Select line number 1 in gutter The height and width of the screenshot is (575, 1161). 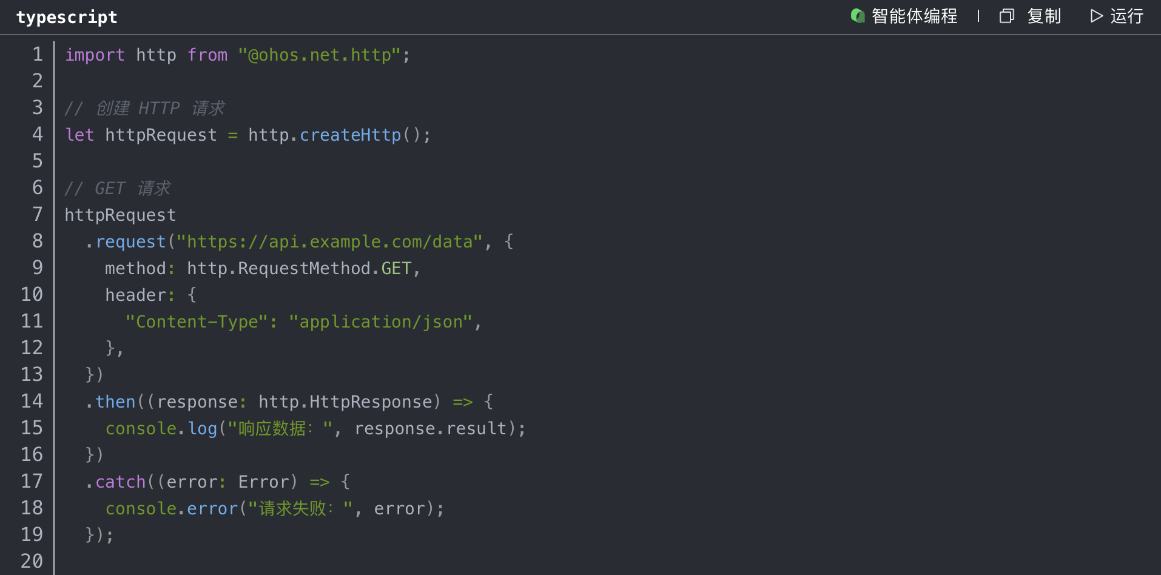pyautogui.click(x=38, y=55)
